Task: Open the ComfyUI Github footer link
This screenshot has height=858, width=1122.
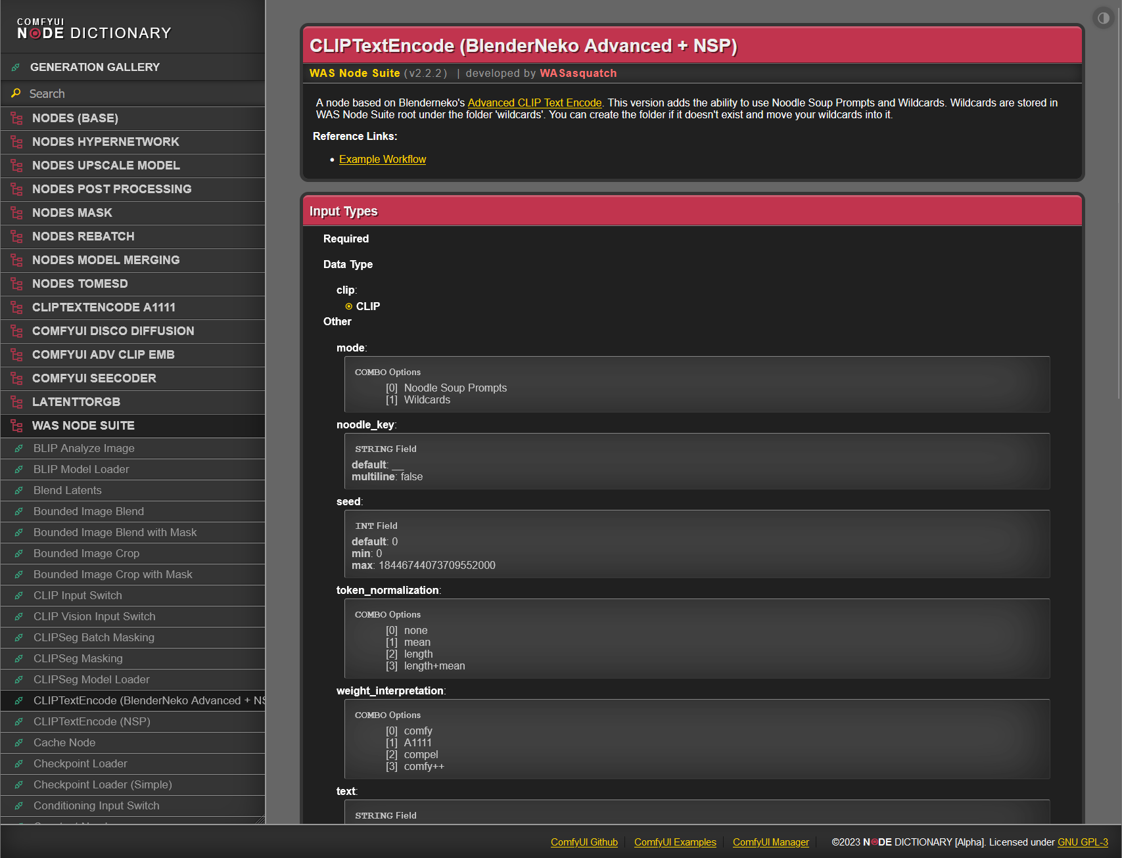Action: pos(584,842)
